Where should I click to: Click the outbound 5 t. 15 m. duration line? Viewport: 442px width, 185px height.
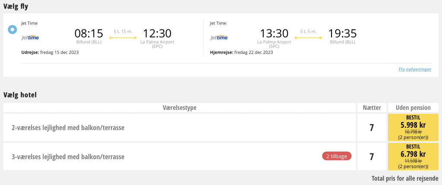pyautogui.click(x=123, y=38)
